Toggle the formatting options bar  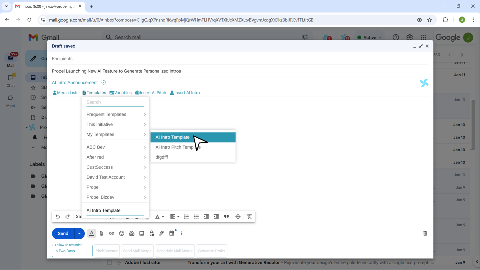pyautogui.click(x=92, y=233)
